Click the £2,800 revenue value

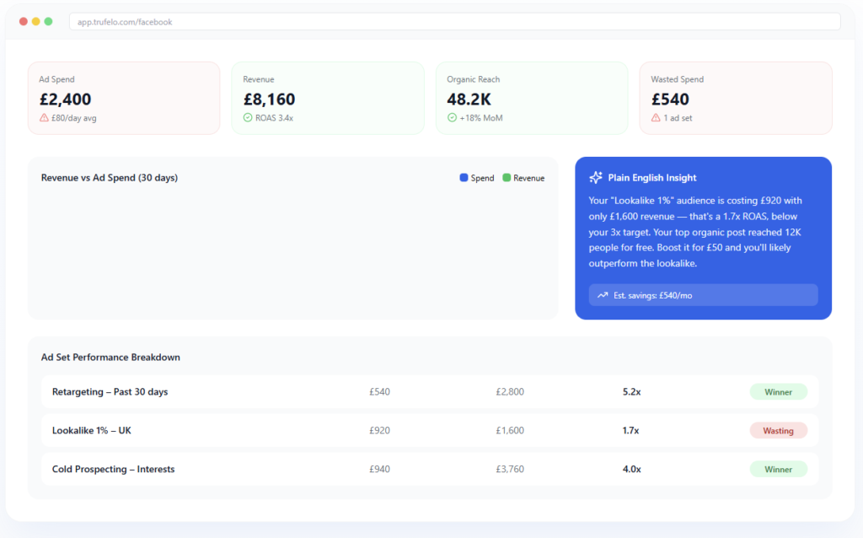tap(510, 392)
